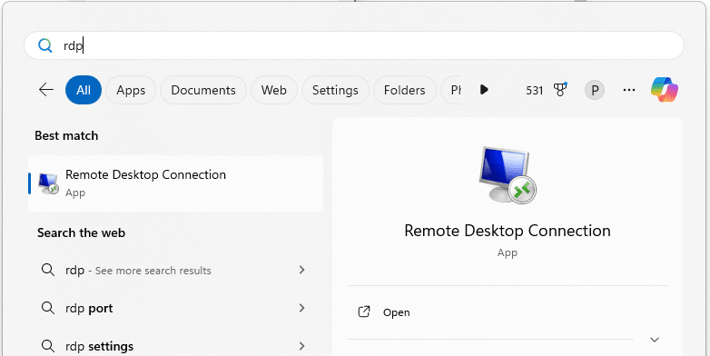Click magnifier icon beside rdp settings
Viewport: 710px width, 356px height.
(48, 346)
